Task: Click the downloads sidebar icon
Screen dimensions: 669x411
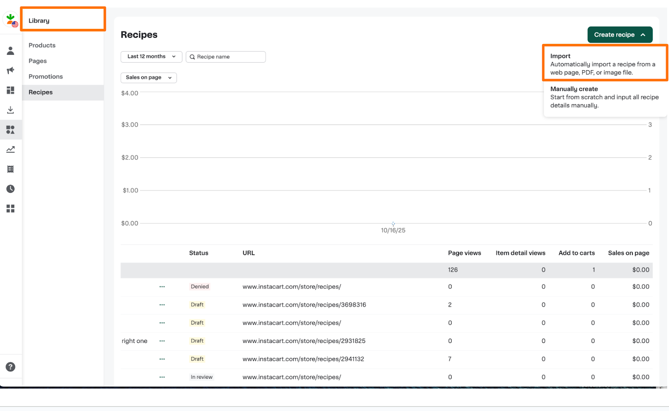Action: click(10, 110)
